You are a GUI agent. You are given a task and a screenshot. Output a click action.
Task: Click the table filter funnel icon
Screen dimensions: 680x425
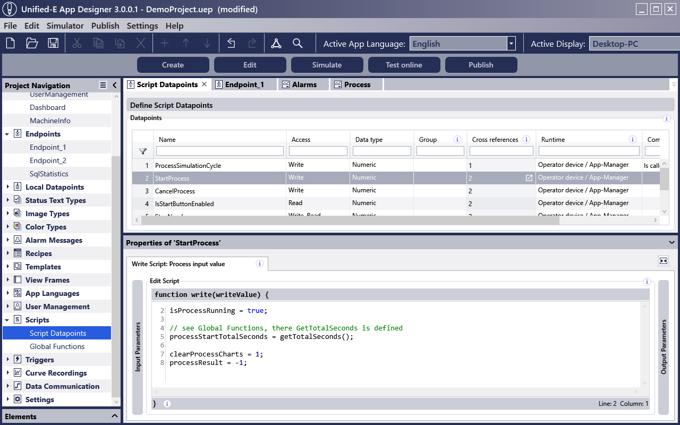click(142, 151)
